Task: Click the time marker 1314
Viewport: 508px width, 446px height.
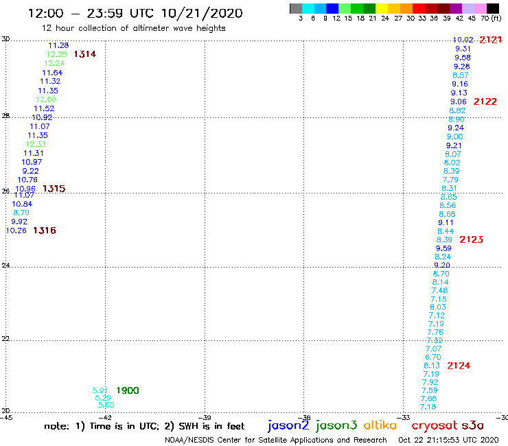Action: click(85, 54)
